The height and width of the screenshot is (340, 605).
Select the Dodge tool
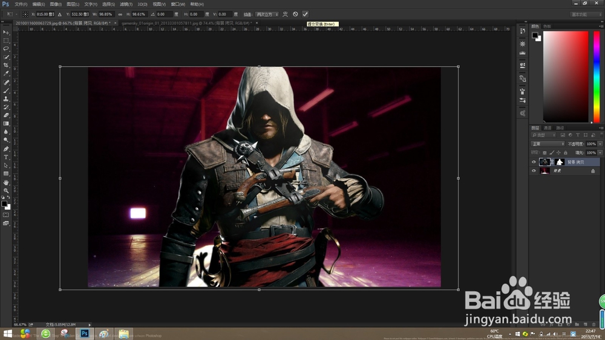(6, 140)
